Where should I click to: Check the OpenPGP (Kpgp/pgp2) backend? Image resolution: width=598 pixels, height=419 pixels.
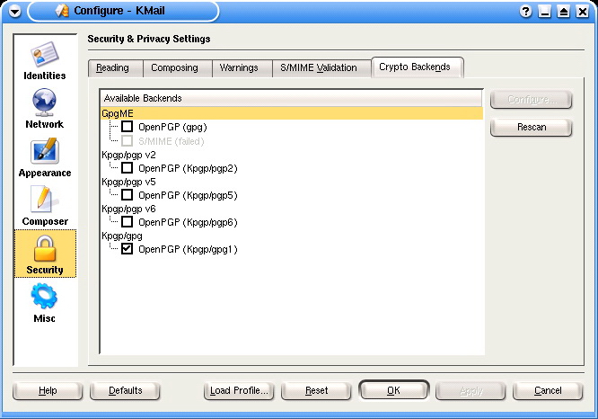tap(127, 168)
